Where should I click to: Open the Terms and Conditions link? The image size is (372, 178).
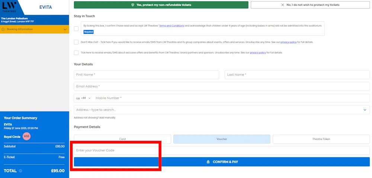(x=171, y=26)
